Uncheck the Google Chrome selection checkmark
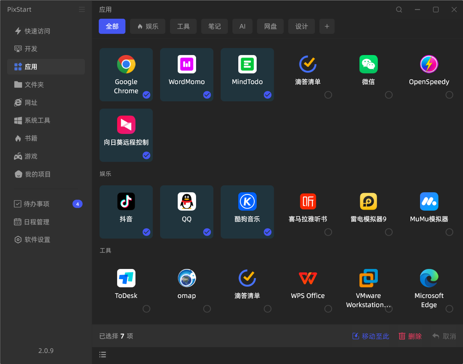This screenshot has width=463, height=364. (147, 95)
